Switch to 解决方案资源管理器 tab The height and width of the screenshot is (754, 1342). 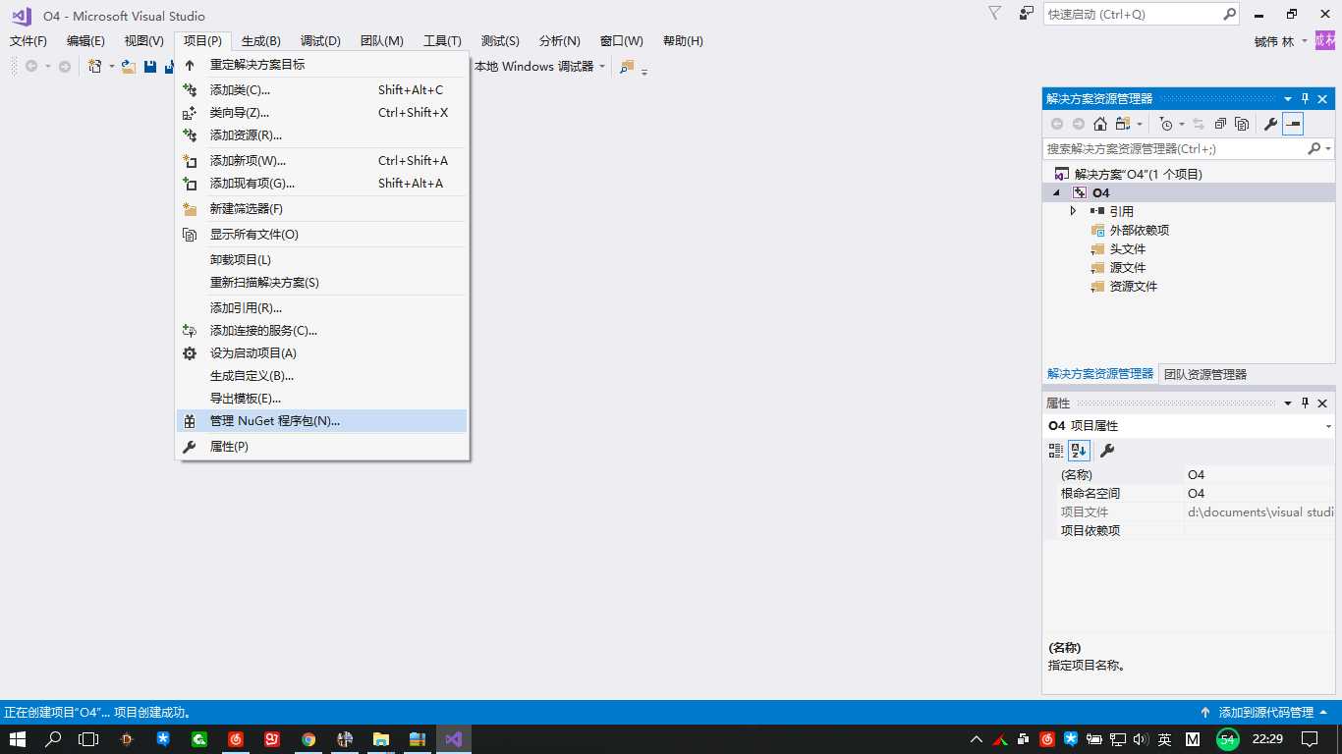coord(1100,374)
